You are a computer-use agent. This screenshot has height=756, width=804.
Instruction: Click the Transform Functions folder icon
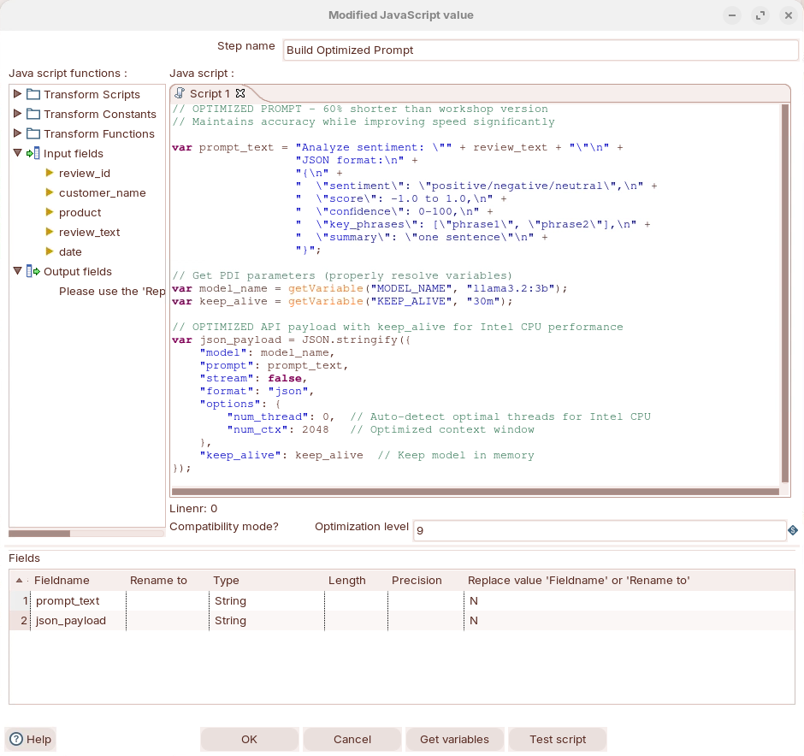[x=33, y=133]
